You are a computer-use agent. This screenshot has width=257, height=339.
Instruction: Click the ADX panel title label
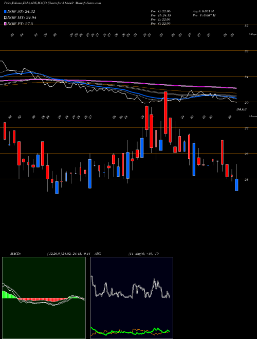98,254
